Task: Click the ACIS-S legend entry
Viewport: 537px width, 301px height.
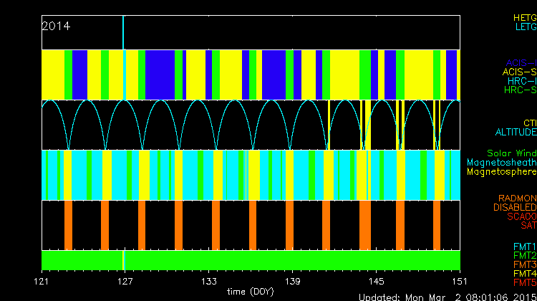Action: click(519, 72)
